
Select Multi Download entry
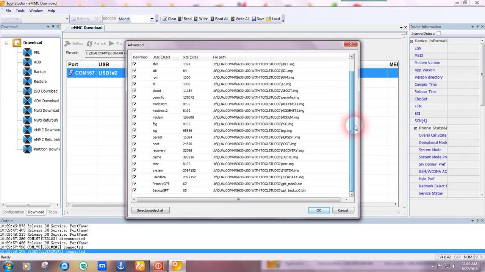46,110
